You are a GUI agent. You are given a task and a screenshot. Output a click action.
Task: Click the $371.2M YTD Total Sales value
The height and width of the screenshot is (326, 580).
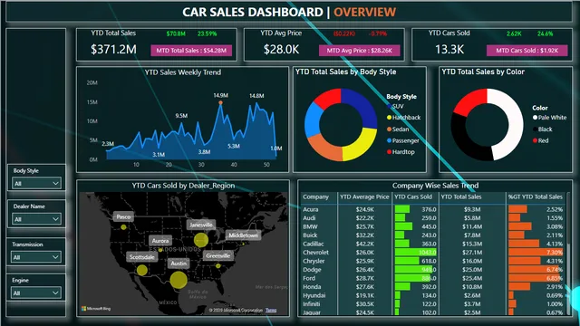click(x=113, y=49)
